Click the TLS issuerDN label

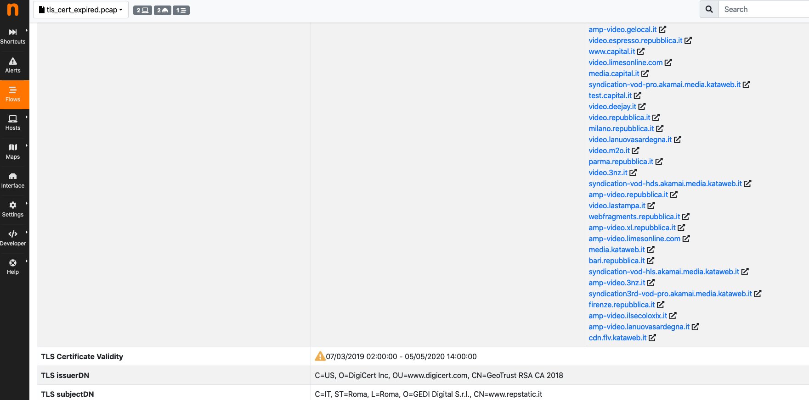65,375
